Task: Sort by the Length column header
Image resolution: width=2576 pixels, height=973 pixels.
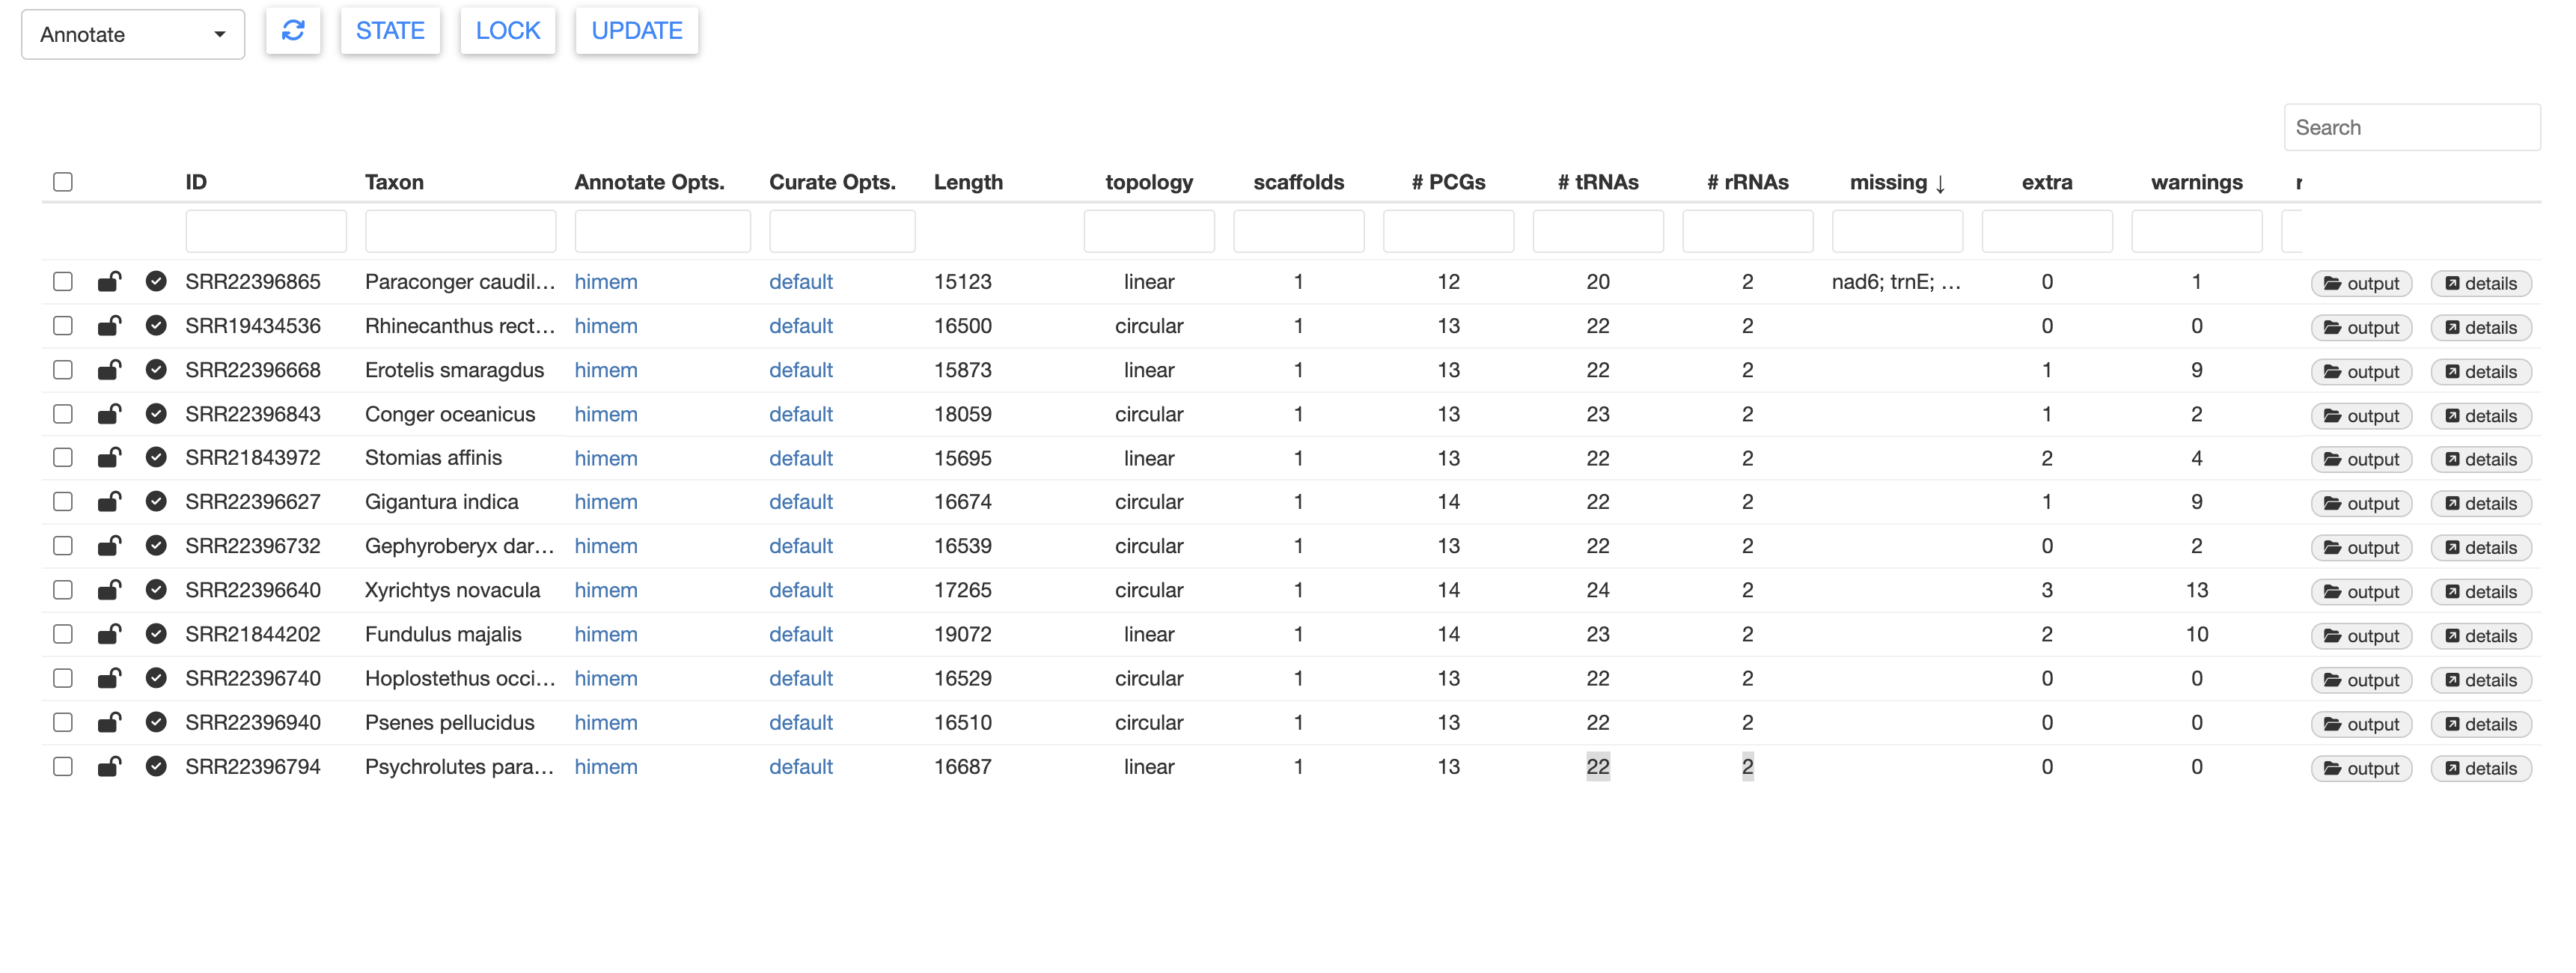Action: coord(967,182)
